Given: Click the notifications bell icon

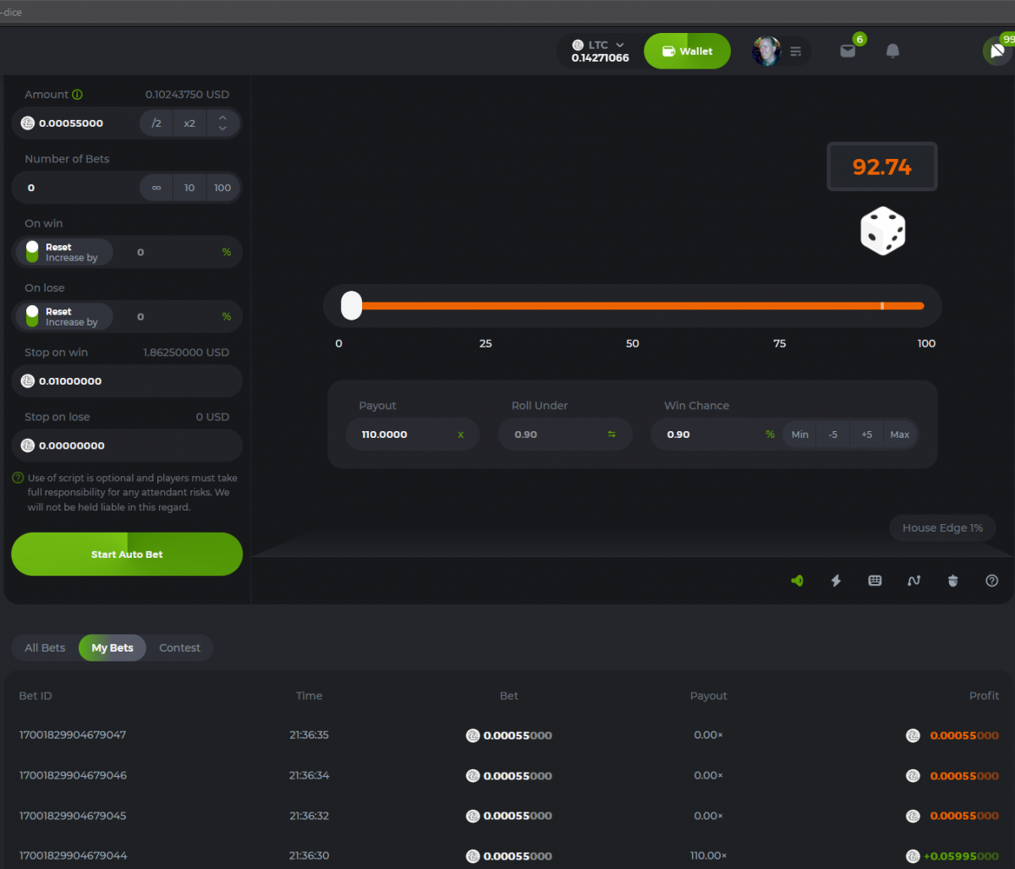Looking at the screenshot, I should point(892,52).
